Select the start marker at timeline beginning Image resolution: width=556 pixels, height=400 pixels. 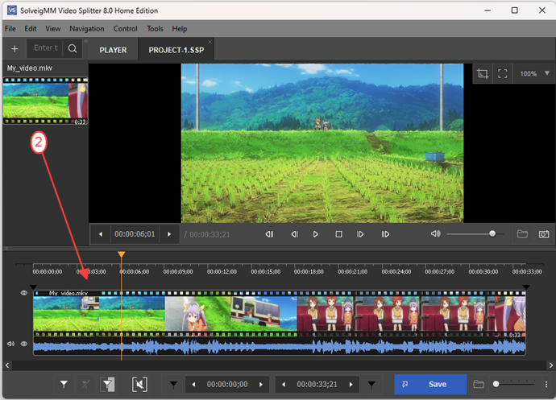33,287
